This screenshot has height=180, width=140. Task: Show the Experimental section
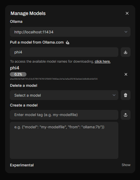pyautogui.click(x=126, y=165)
